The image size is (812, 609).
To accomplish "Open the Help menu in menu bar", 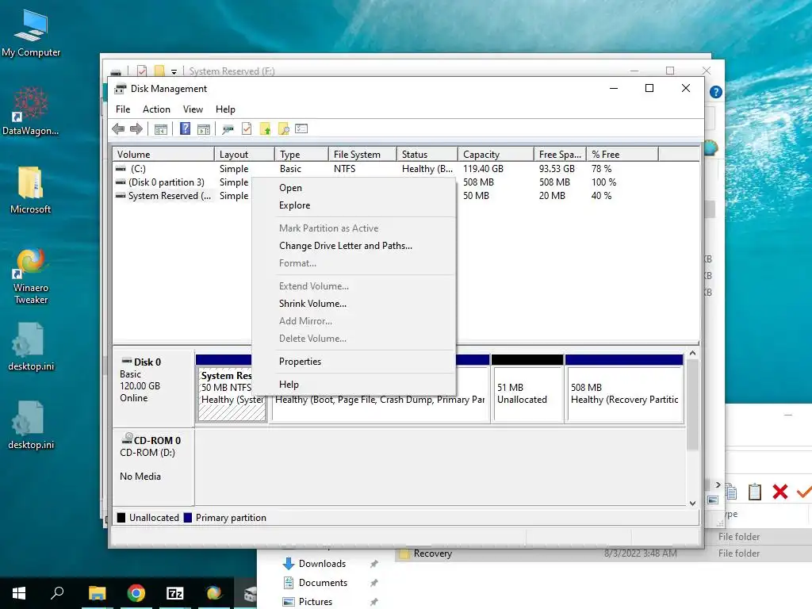I will (225, 109).
